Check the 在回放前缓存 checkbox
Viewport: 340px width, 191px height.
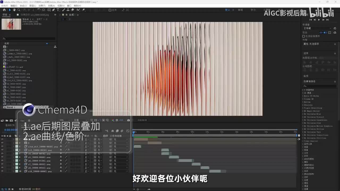click(x=303, y=36)
